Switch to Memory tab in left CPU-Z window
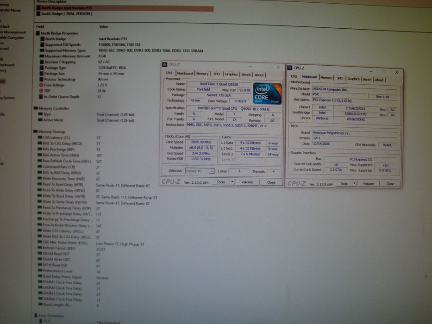The image size is (432, 324). coord(202,74)
